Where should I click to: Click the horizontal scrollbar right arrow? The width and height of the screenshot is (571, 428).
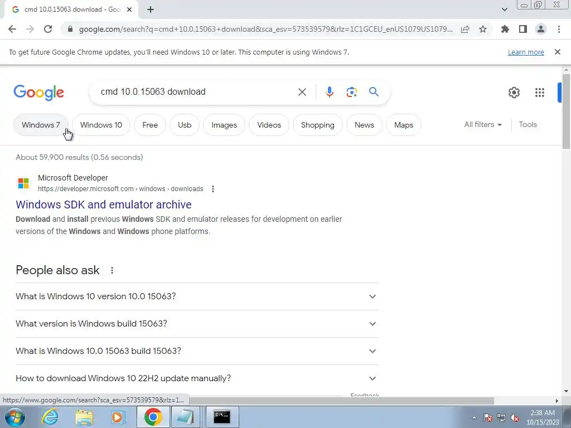[557, 401]
